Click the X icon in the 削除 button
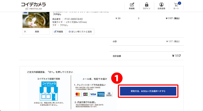The width and height of the screenshot is (203, 111). [x=25, y=32]
